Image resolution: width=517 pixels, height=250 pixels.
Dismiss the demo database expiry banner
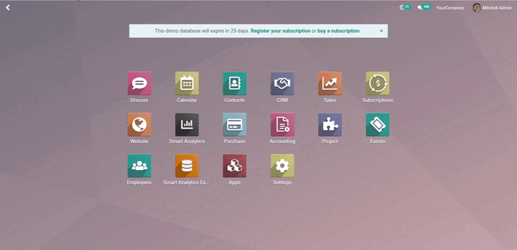(381, 31)
